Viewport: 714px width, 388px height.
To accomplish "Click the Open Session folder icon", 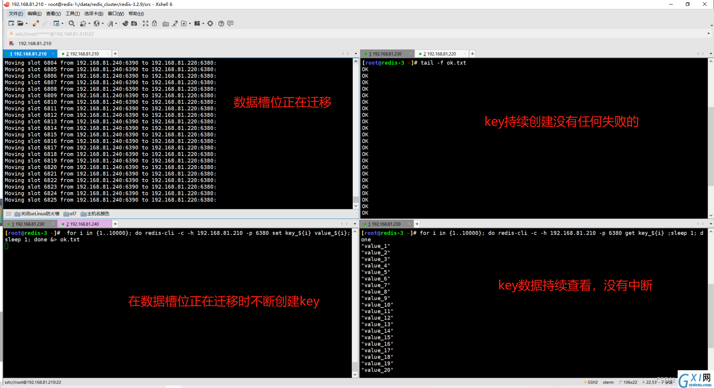I will (20, 23).
